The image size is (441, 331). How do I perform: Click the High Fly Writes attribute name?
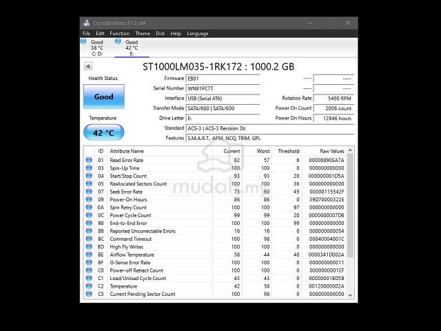[127, 247]
